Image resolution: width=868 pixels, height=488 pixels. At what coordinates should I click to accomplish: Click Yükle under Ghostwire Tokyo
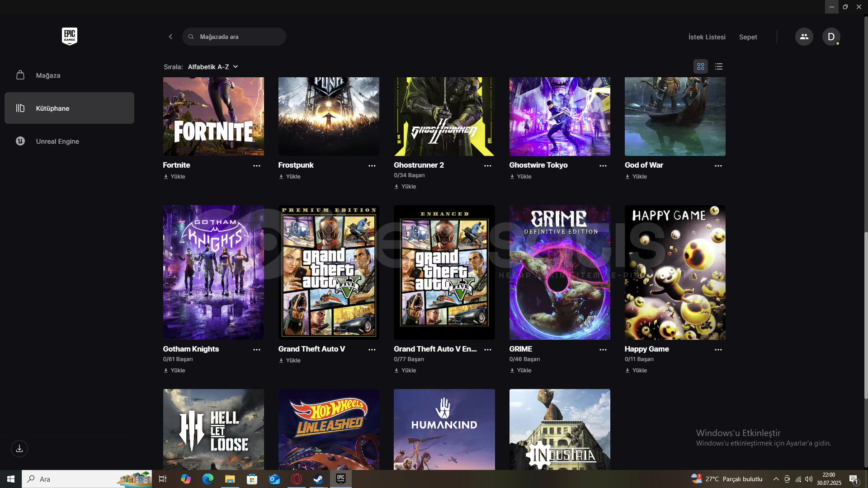(521, 177)
